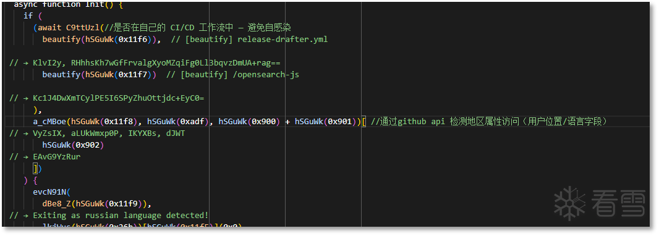659x236 pixels.
Task: Click the function name 'dBe8_Z'
Action: pyautogui.click(x=57, y=204)
